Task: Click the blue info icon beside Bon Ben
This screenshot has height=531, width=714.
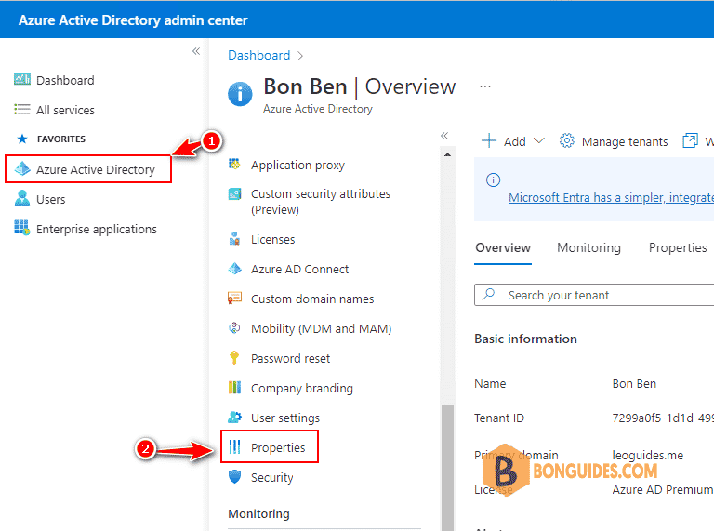Action: pos(240,94)
